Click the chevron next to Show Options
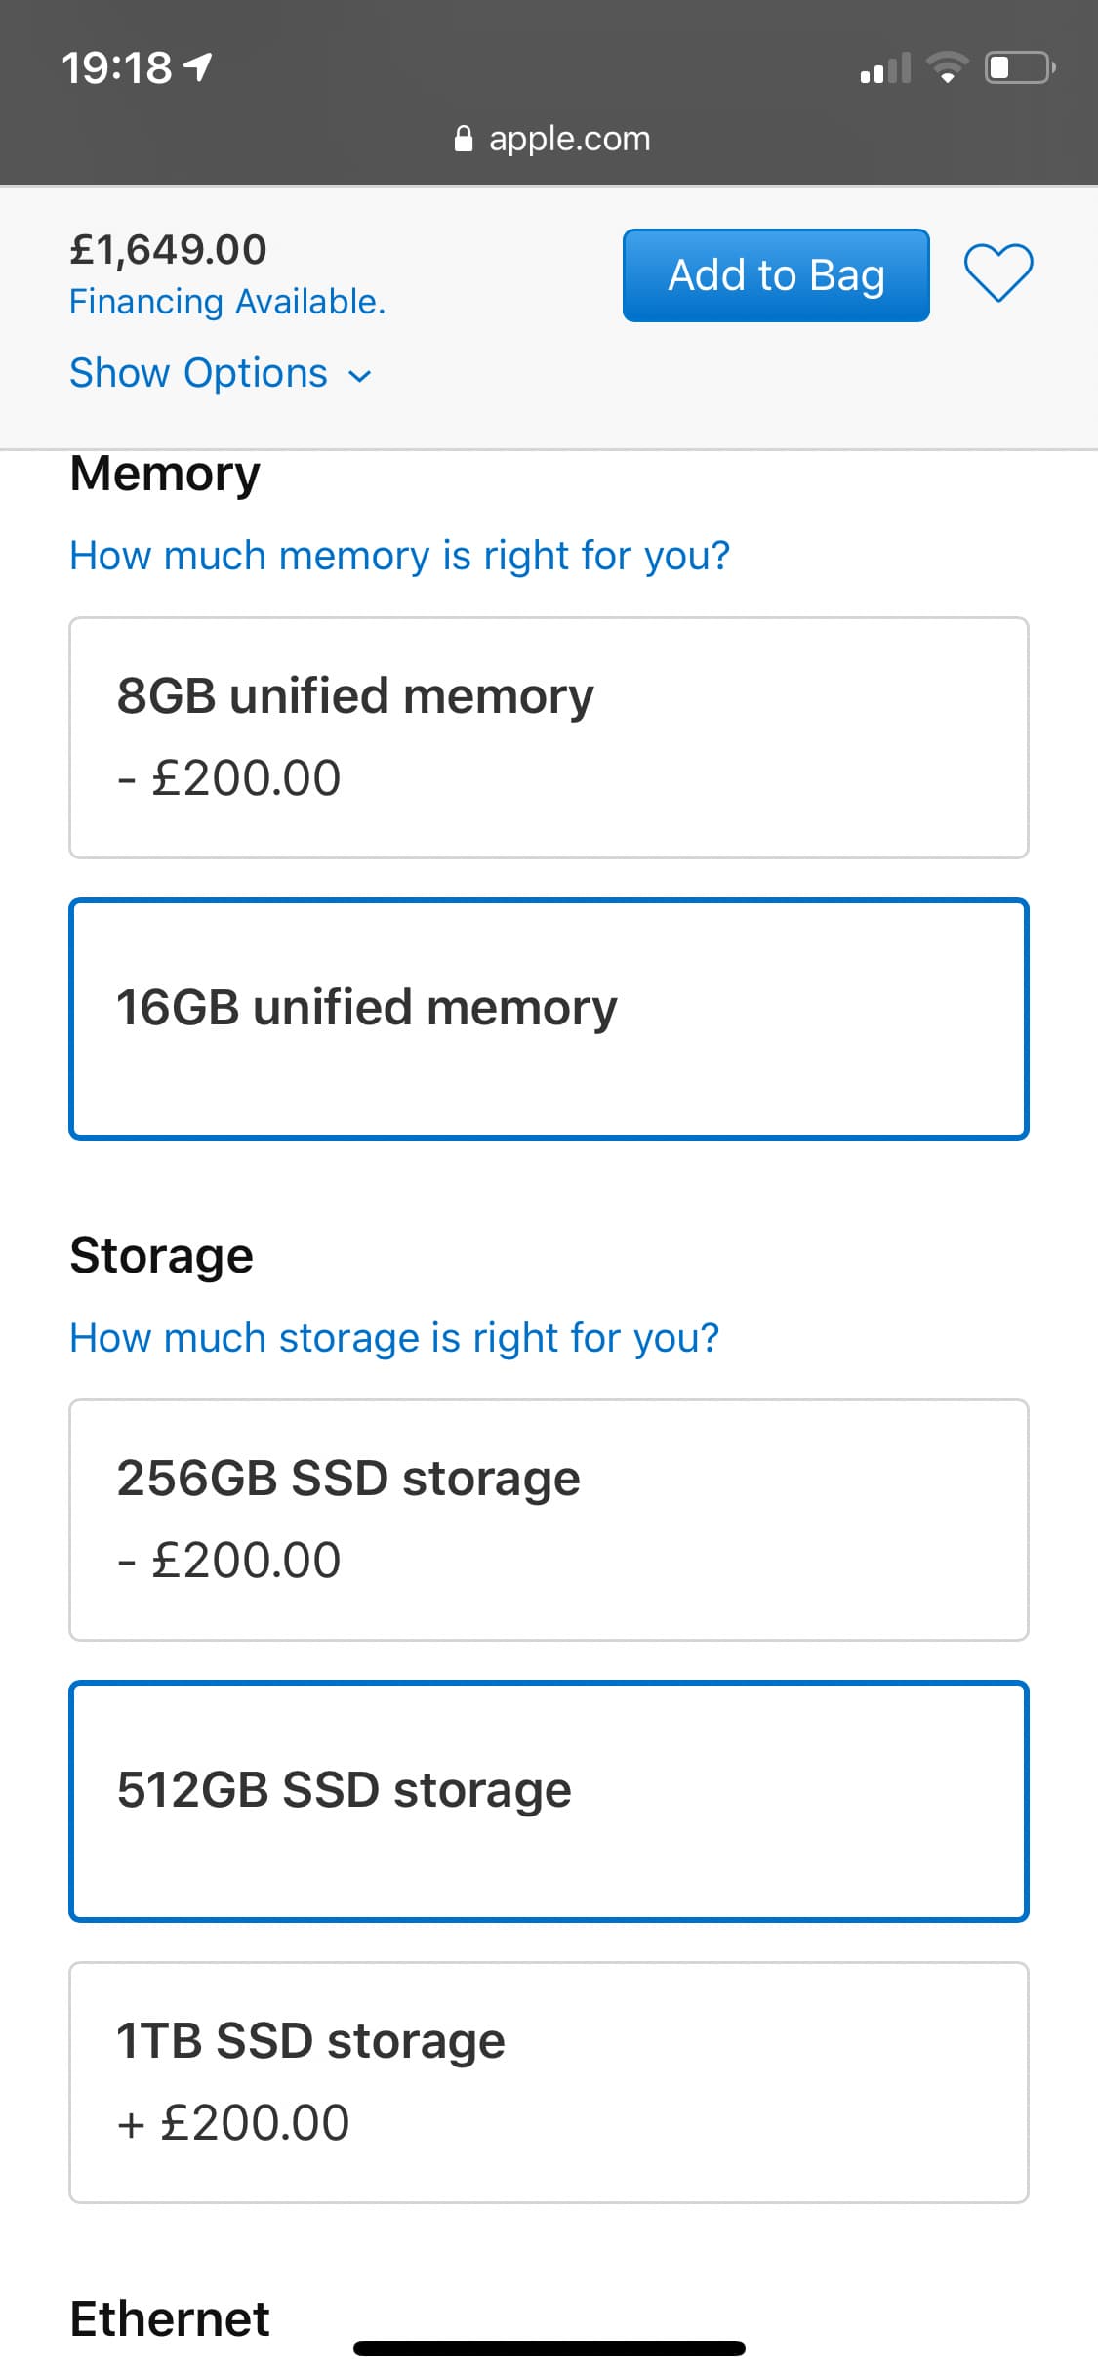This screenshot has width=1098, height=2379. click(360, 376)
